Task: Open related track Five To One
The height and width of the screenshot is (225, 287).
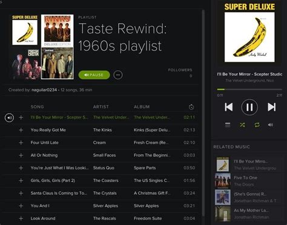Action: (x=245, y=178)
